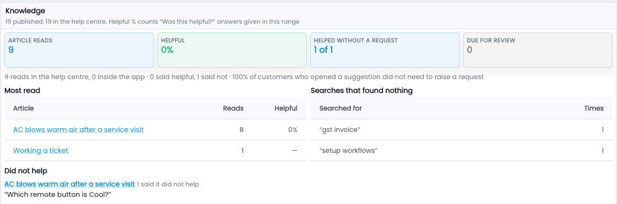Click the times count for “gst invoice”
Image resolution: width=617 pixels, height=204 pixels.
coord(603,130)
